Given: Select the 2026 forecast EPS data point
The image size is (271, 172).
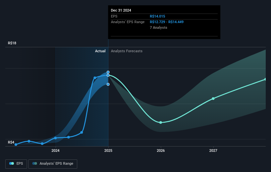Looking at the screenshot, I should (x=160, y=122).
